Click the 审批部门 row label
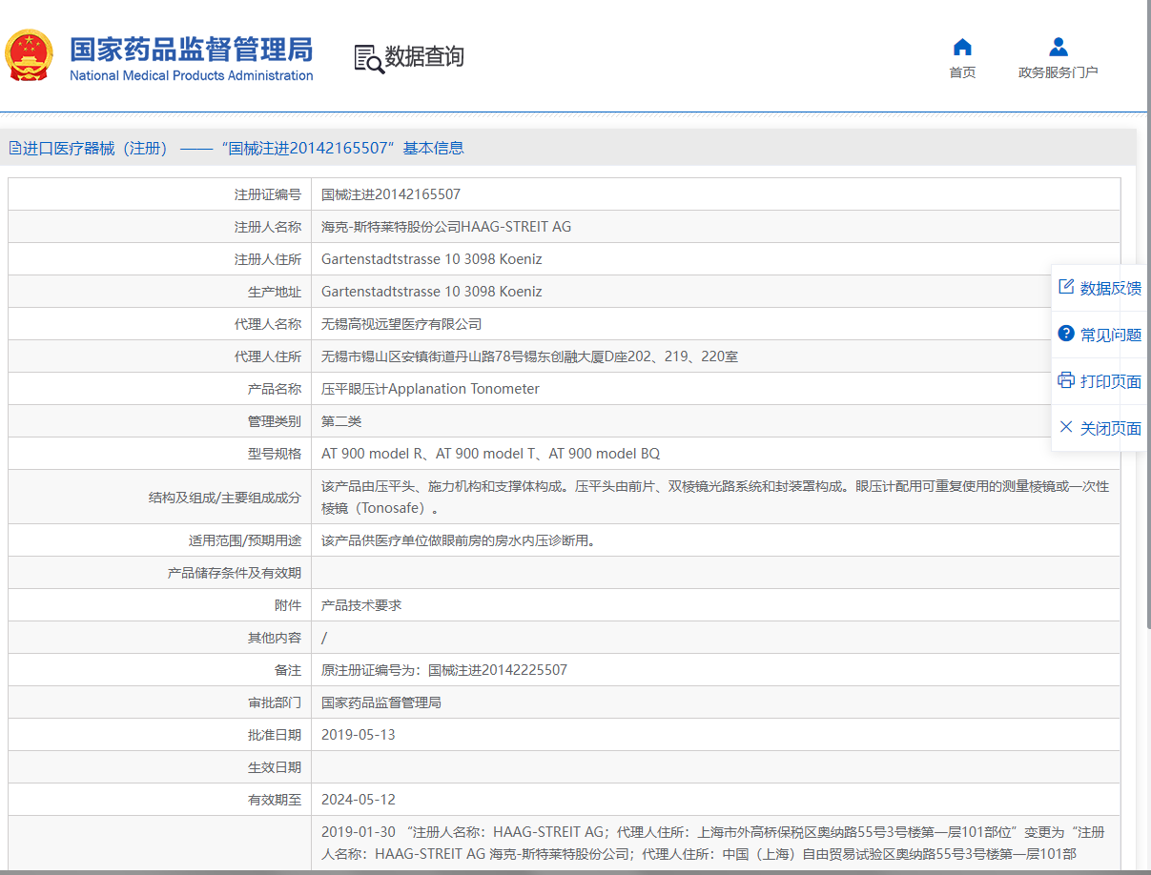The height and width of the screenshot is (875, 1151). coord(275,702)
